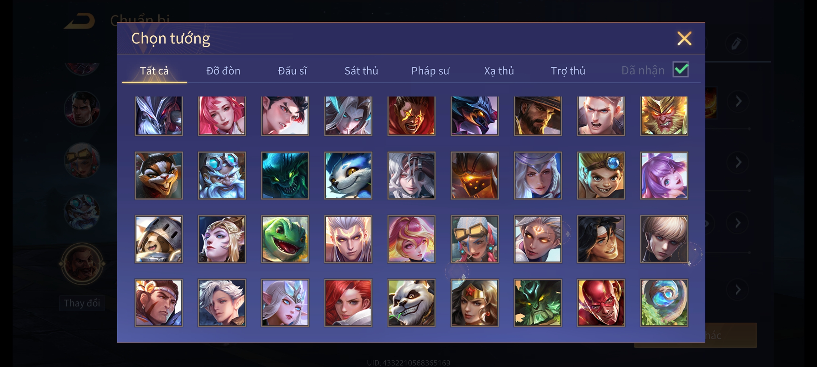
Task: Click the Thay đổi button
Action: [x=82, y=303]
